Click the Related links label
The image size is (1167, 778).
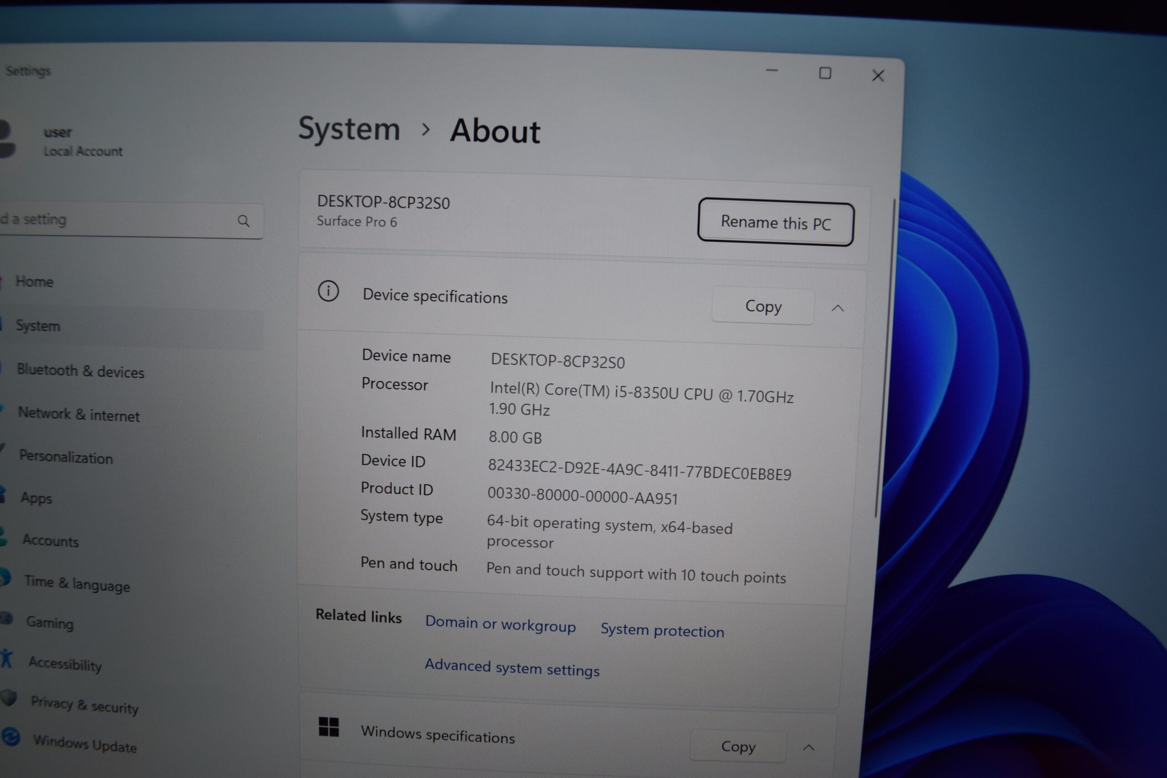pos(358,616)
